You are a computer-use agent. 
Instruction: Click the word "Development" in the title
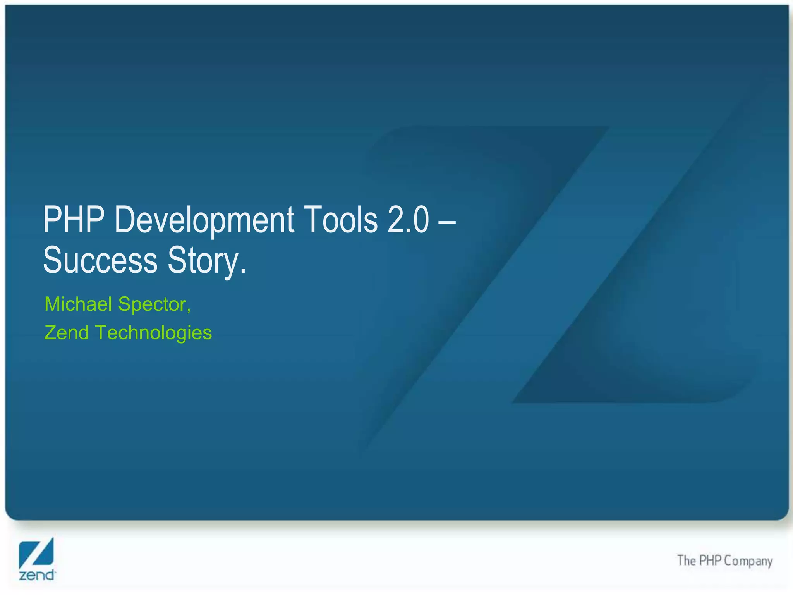point(204,220)
